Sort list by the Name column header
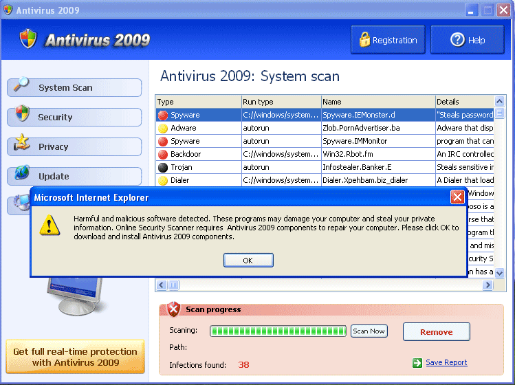The height and width of the screenshot is (385, 515). (377, 102)
